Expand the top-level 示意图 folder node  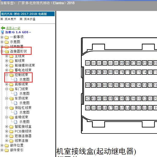click(2, 42)
